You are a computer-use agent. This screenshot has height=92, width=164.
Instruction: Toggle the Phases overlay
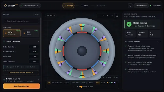point(91,83)
